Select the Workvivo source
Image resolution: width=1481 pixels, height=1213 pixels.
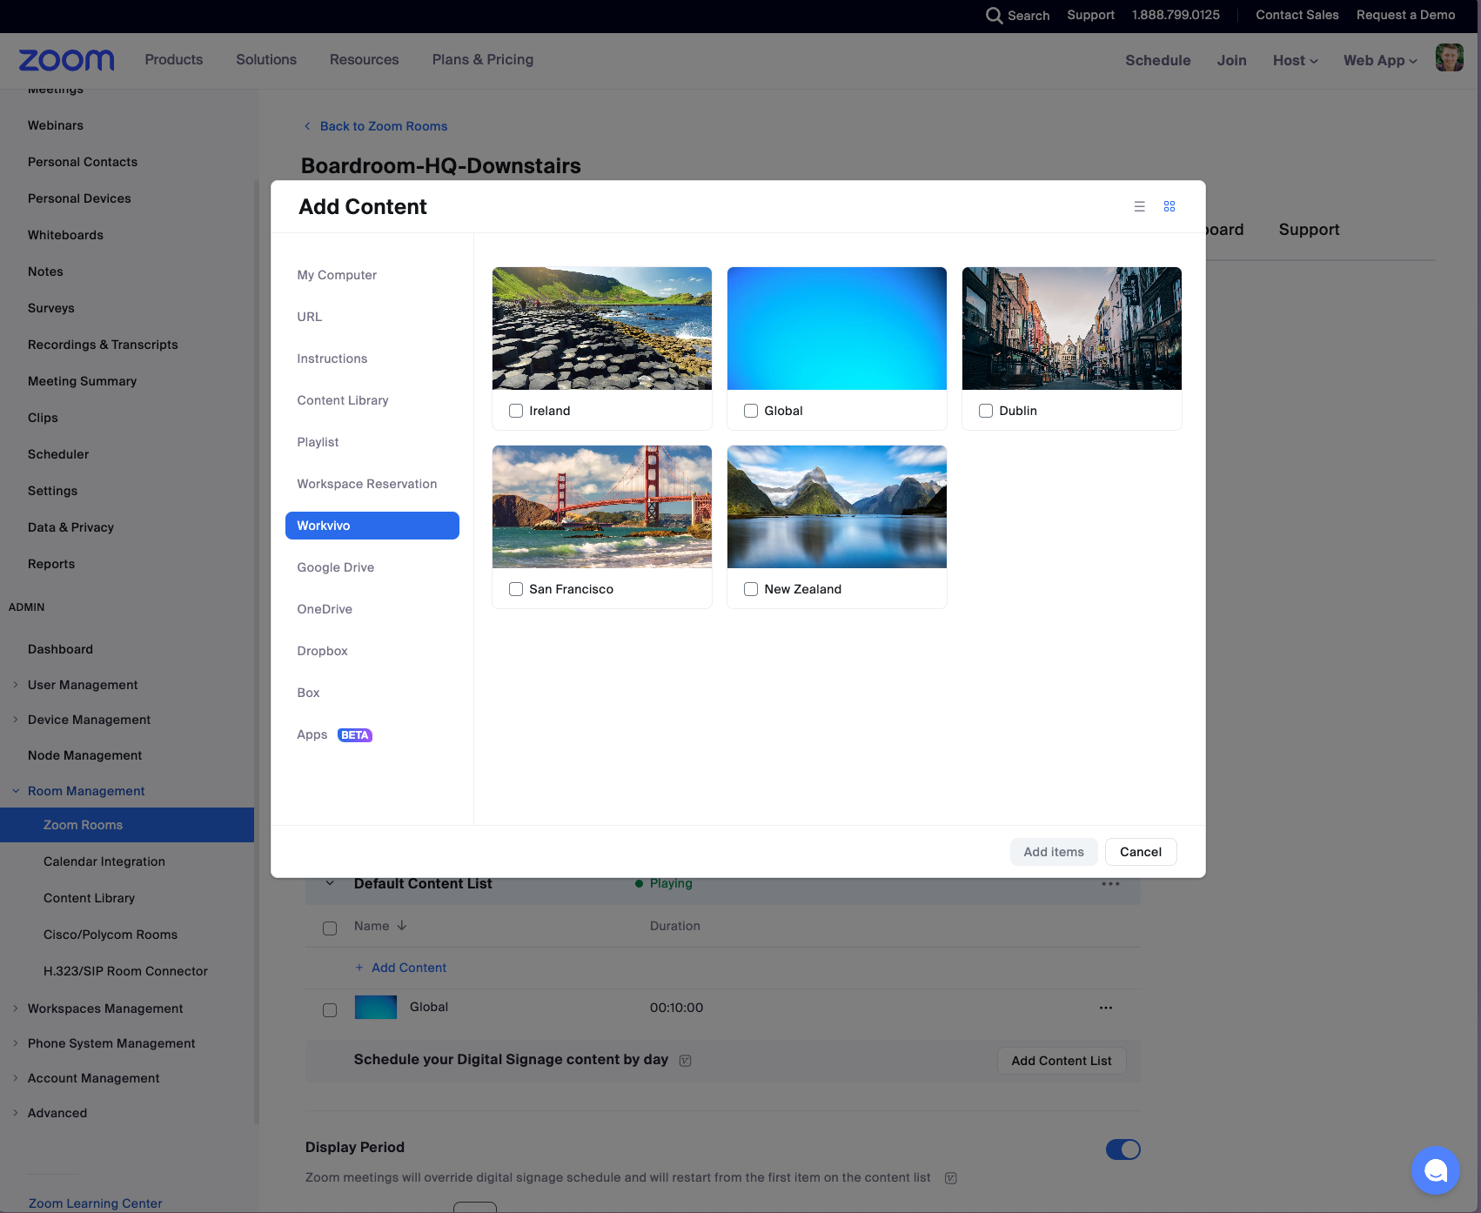tap(372, 526)
